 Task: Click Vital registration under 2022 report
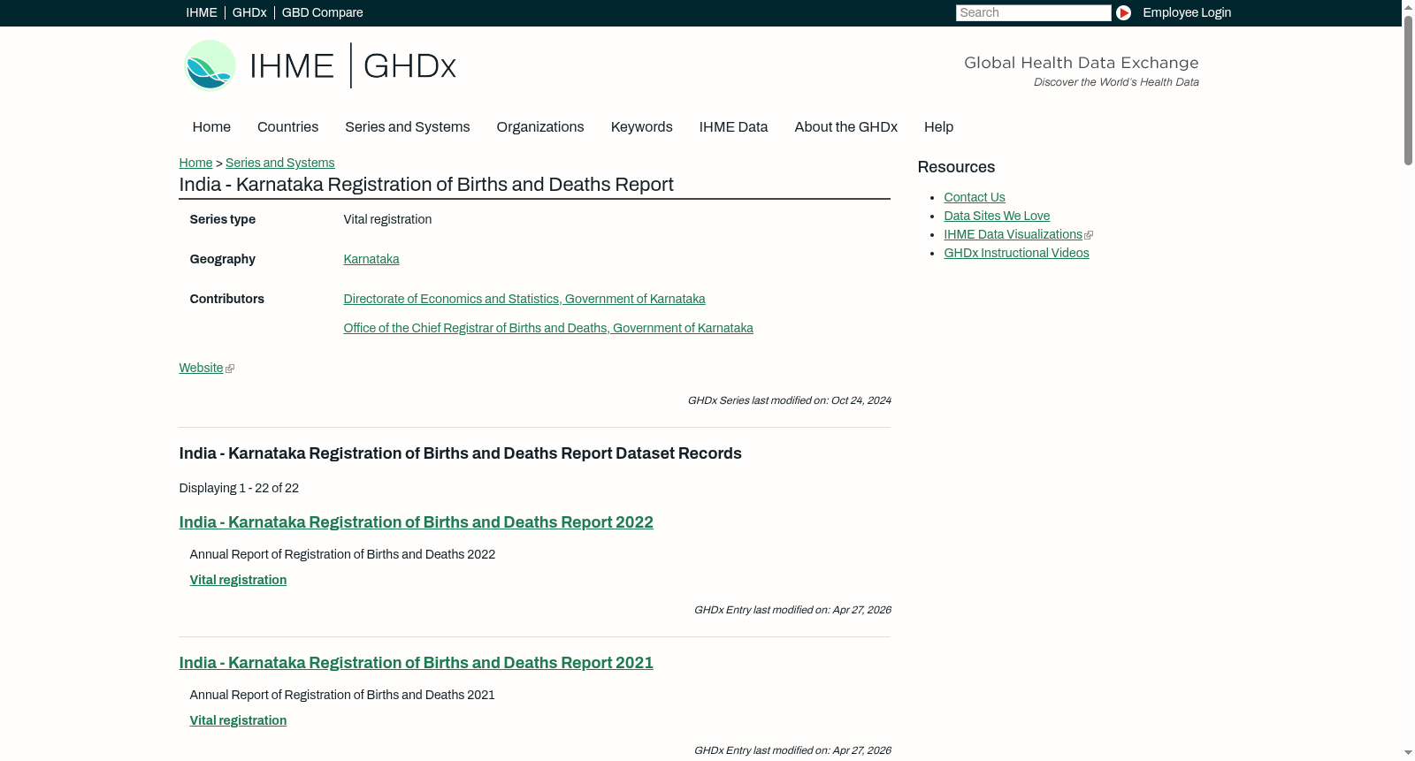238,580
